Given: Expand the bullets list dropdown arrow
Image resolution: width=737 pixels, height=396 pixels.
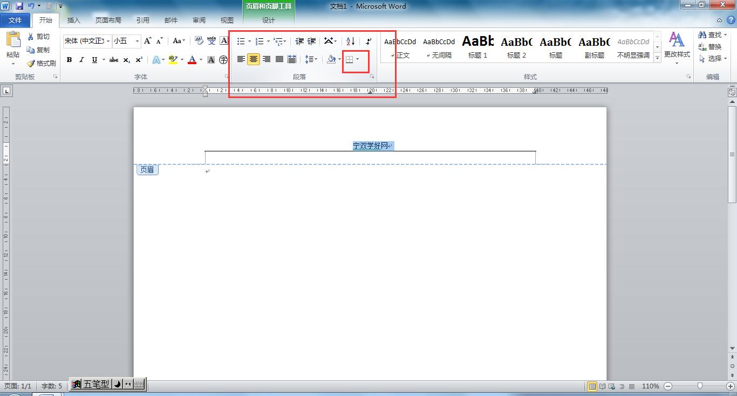Looking at the screenshot, I should coord(249,41).
